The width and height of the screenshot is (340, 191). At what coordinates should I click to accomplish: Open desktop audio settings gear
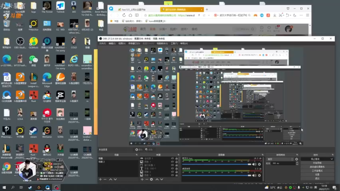[x=259, y=175]
